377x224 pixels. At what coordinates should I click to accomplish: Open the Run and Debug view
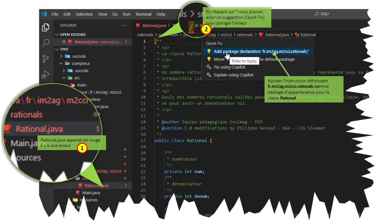pyautogui.click(x=45, y=74)
